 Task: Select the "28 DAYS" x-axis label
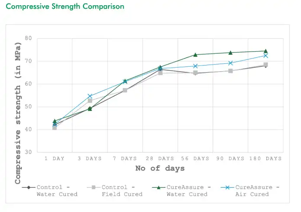click(160, 159)
